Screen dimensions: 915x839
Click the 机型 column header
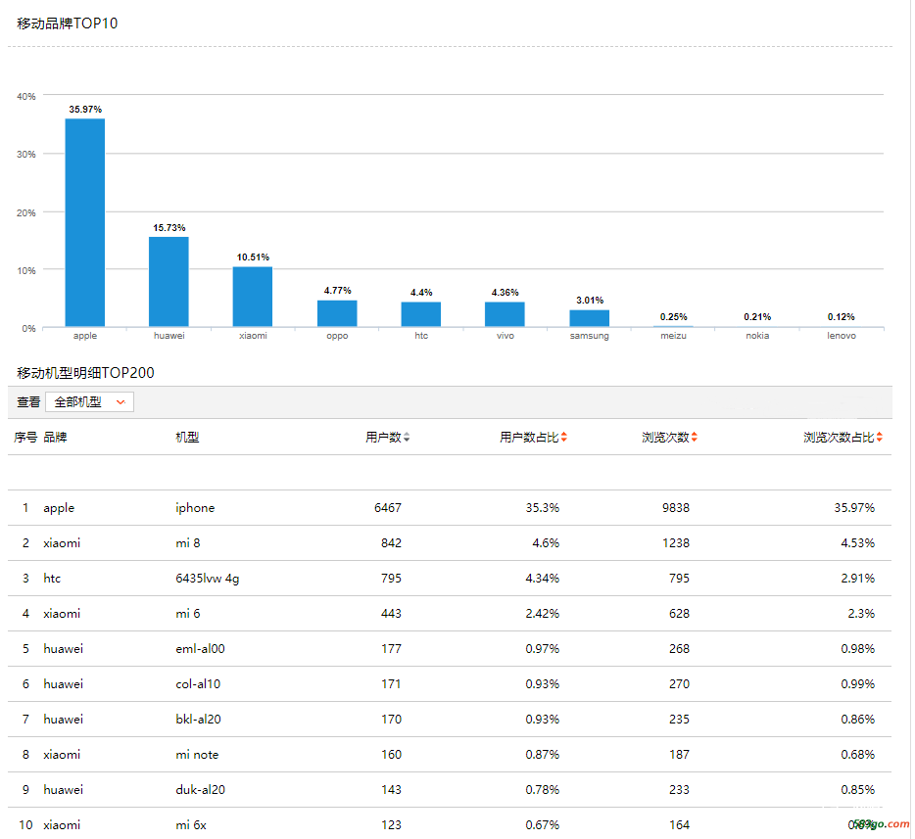click(x=187, y=437)
